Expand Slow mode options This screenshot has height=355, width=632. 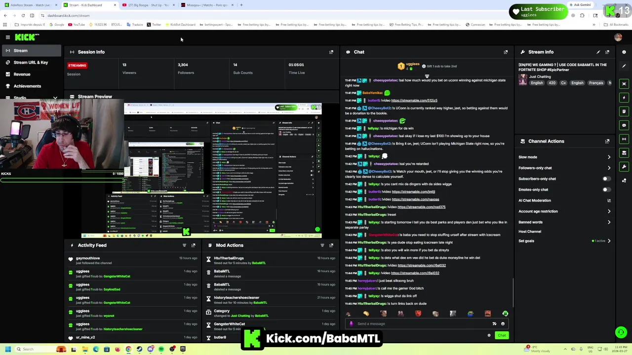coord(609,157)
